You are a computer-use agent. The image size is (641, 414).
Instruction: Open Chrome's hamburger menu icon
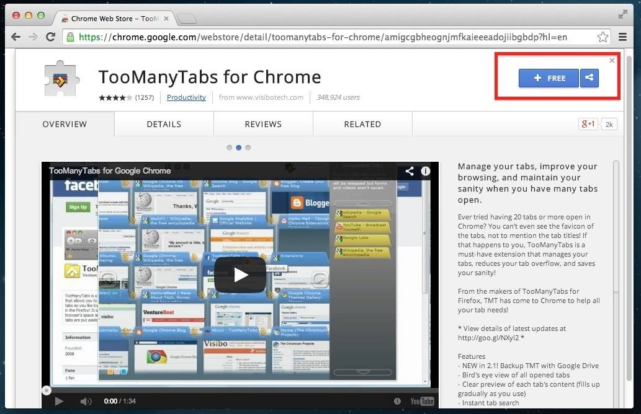(x=622, y=37)
